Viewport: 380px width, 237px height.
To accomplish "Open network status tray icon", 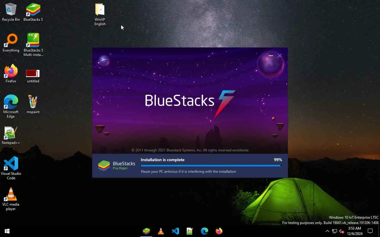I will (335, 231).
